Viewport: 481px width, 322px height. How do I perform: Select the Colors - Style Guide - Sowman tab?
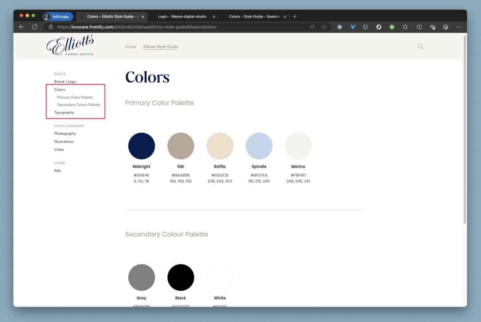[x=254, y=16]
